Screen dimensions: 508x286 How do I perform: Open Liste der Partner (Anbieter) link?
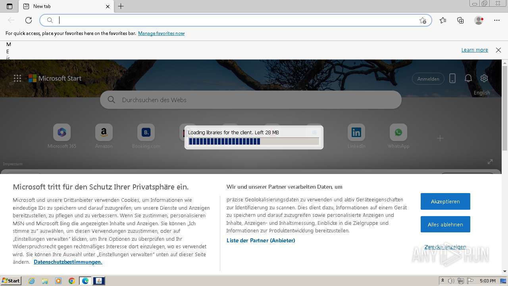pyautogui.click(x=261, y=240)
